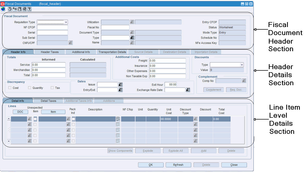Image resolution: width=304 pixels, height=172 pixels.
Task: Click the Non Taxable Exp field
Action: click(167, 76)
